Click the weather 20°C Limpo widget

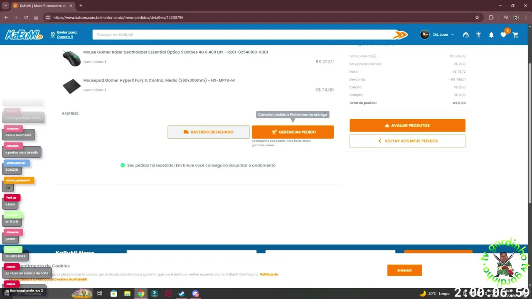click(x=435, y=294)
